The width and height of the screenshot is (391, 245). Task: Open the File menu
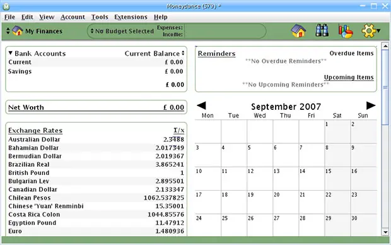(x=9, y=17)
